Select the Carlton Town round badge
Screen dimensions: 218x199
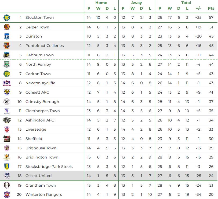tap(7, 74)
